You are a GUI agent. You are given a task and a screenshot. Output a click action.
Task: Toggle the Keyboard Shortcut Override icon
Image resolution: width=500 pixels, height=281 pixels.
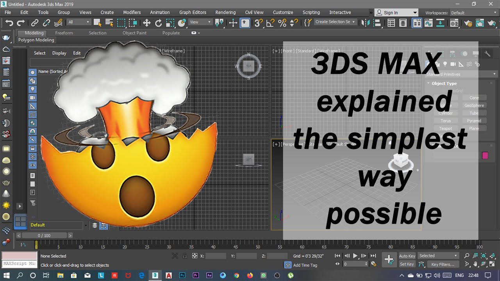tap(245, 23)
